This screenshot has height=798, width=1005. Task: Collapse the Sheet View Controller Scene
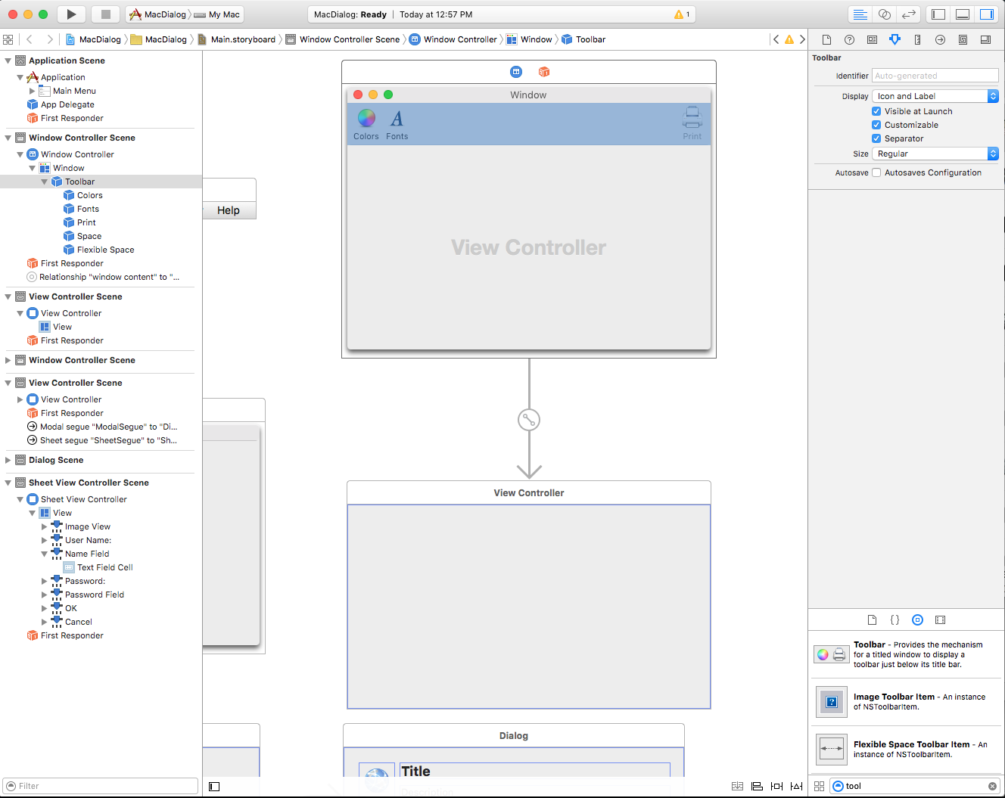pyautogui.click(x=8, y=483)
